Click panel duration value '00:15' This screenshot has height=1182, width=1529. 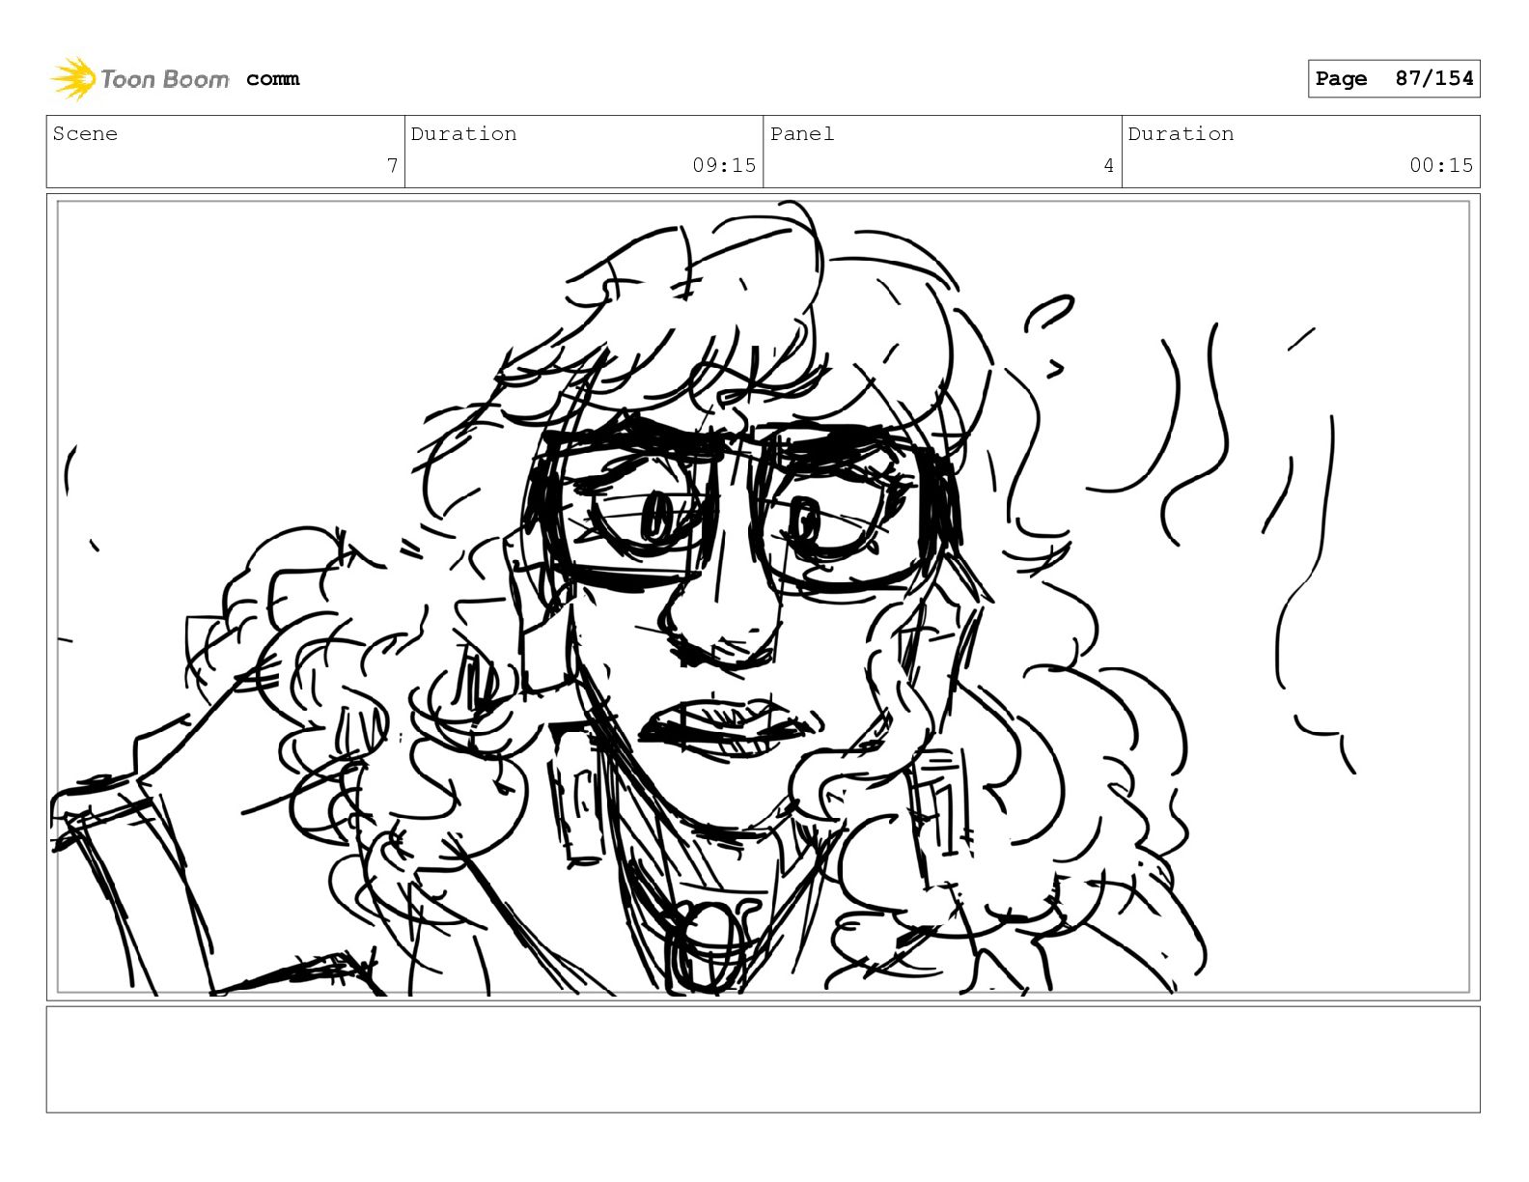coord(1441,165)
